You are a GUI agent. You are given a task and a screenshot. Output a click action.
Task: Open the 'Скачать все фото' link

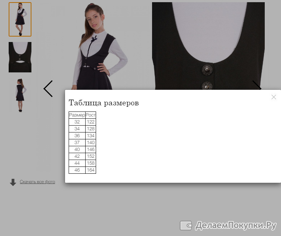coord(37,182)
